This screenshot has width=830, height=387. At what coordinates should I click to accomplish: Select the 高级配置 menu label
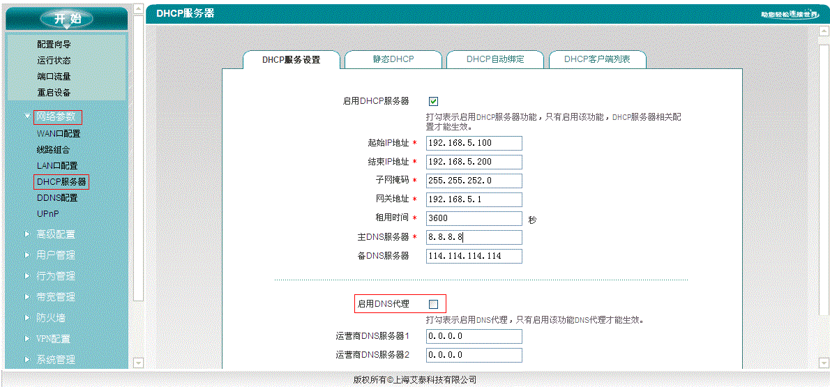click(56, 234)
